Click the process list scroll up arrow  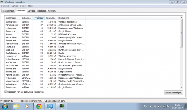181,17
